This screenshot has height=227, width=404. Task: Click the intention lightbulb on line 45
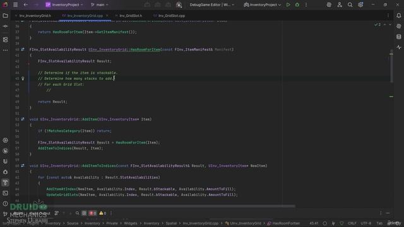[x=23, y=78]
